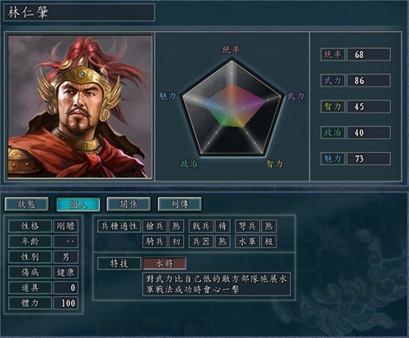Select the 個人 personal tab
The height and width of the screenshot is (338, 409).
(78, 204)
